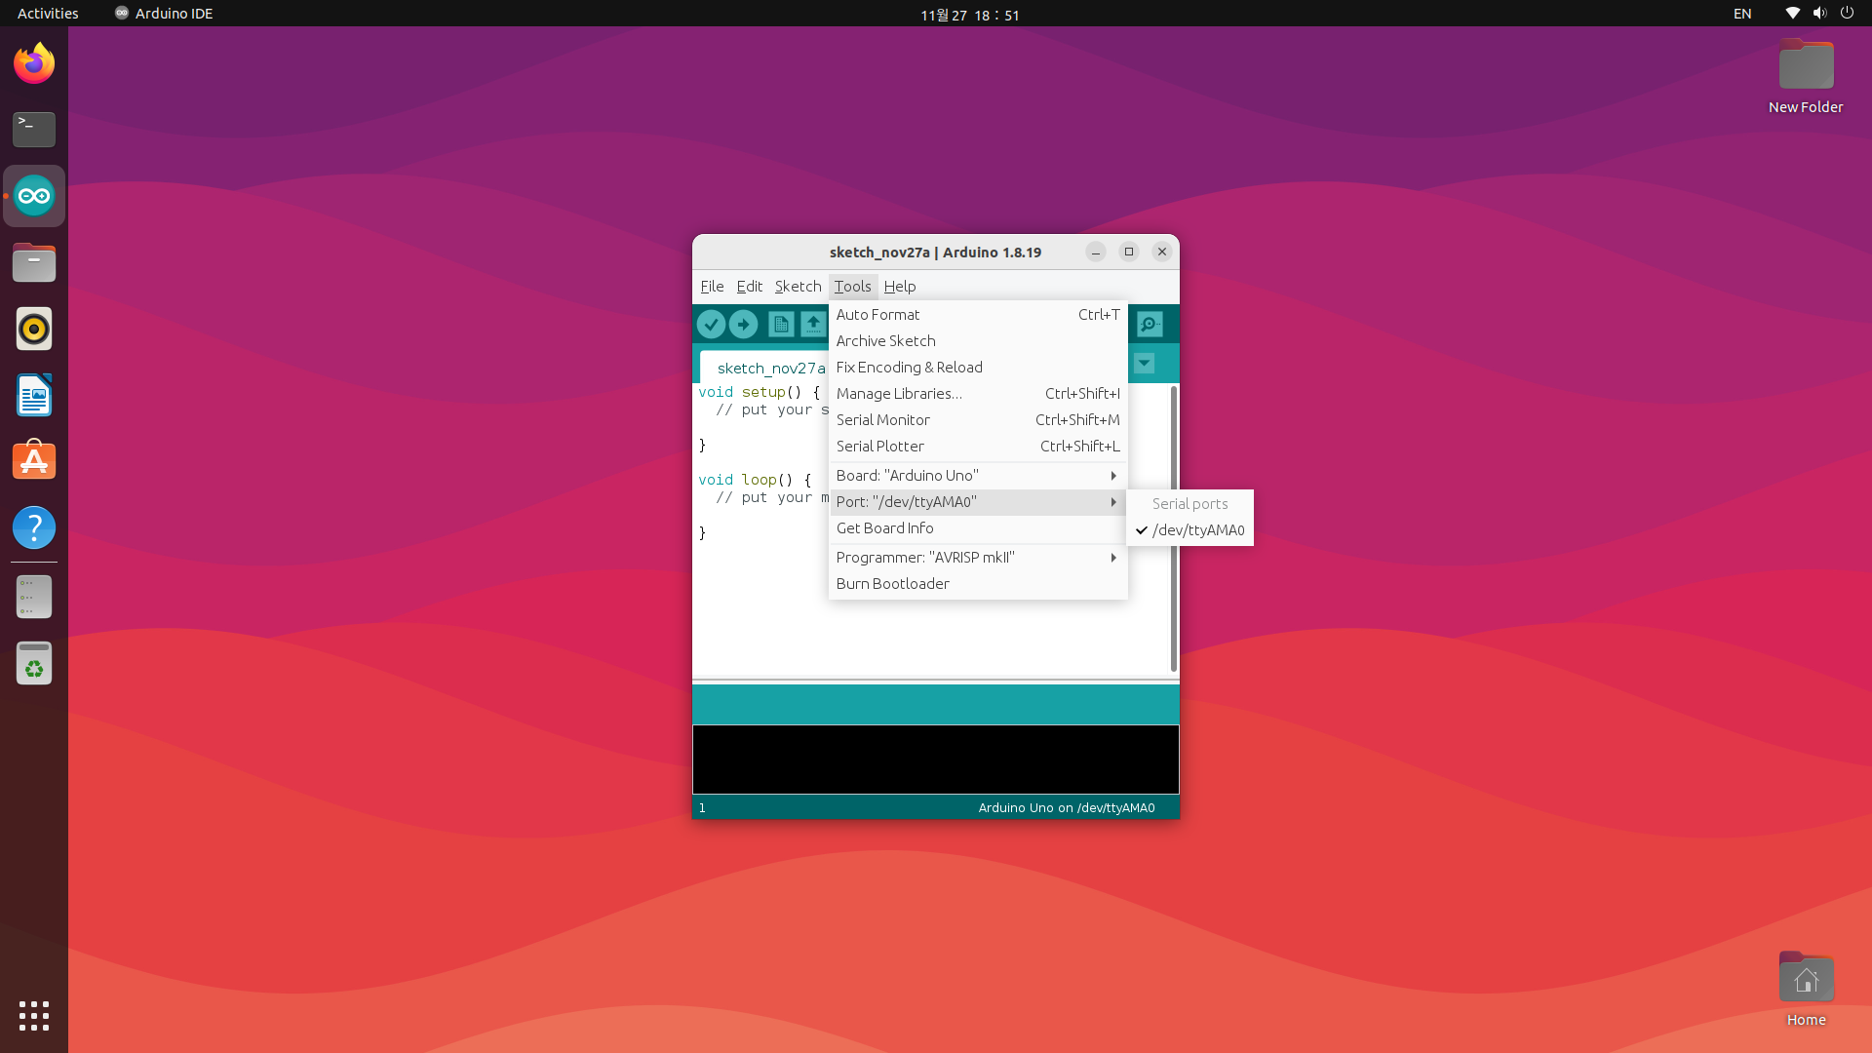Click Get Board Info
Screen dimensions: 1872x1053
[884, 528]
